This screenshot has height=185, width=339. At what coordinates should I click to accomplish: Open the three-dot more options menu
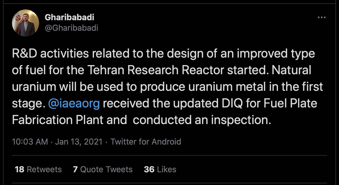coord(322,17)
